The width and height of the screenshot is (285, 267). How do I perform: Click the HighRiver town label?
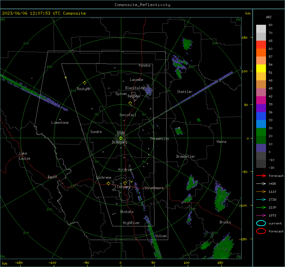(x=131, y=223)
